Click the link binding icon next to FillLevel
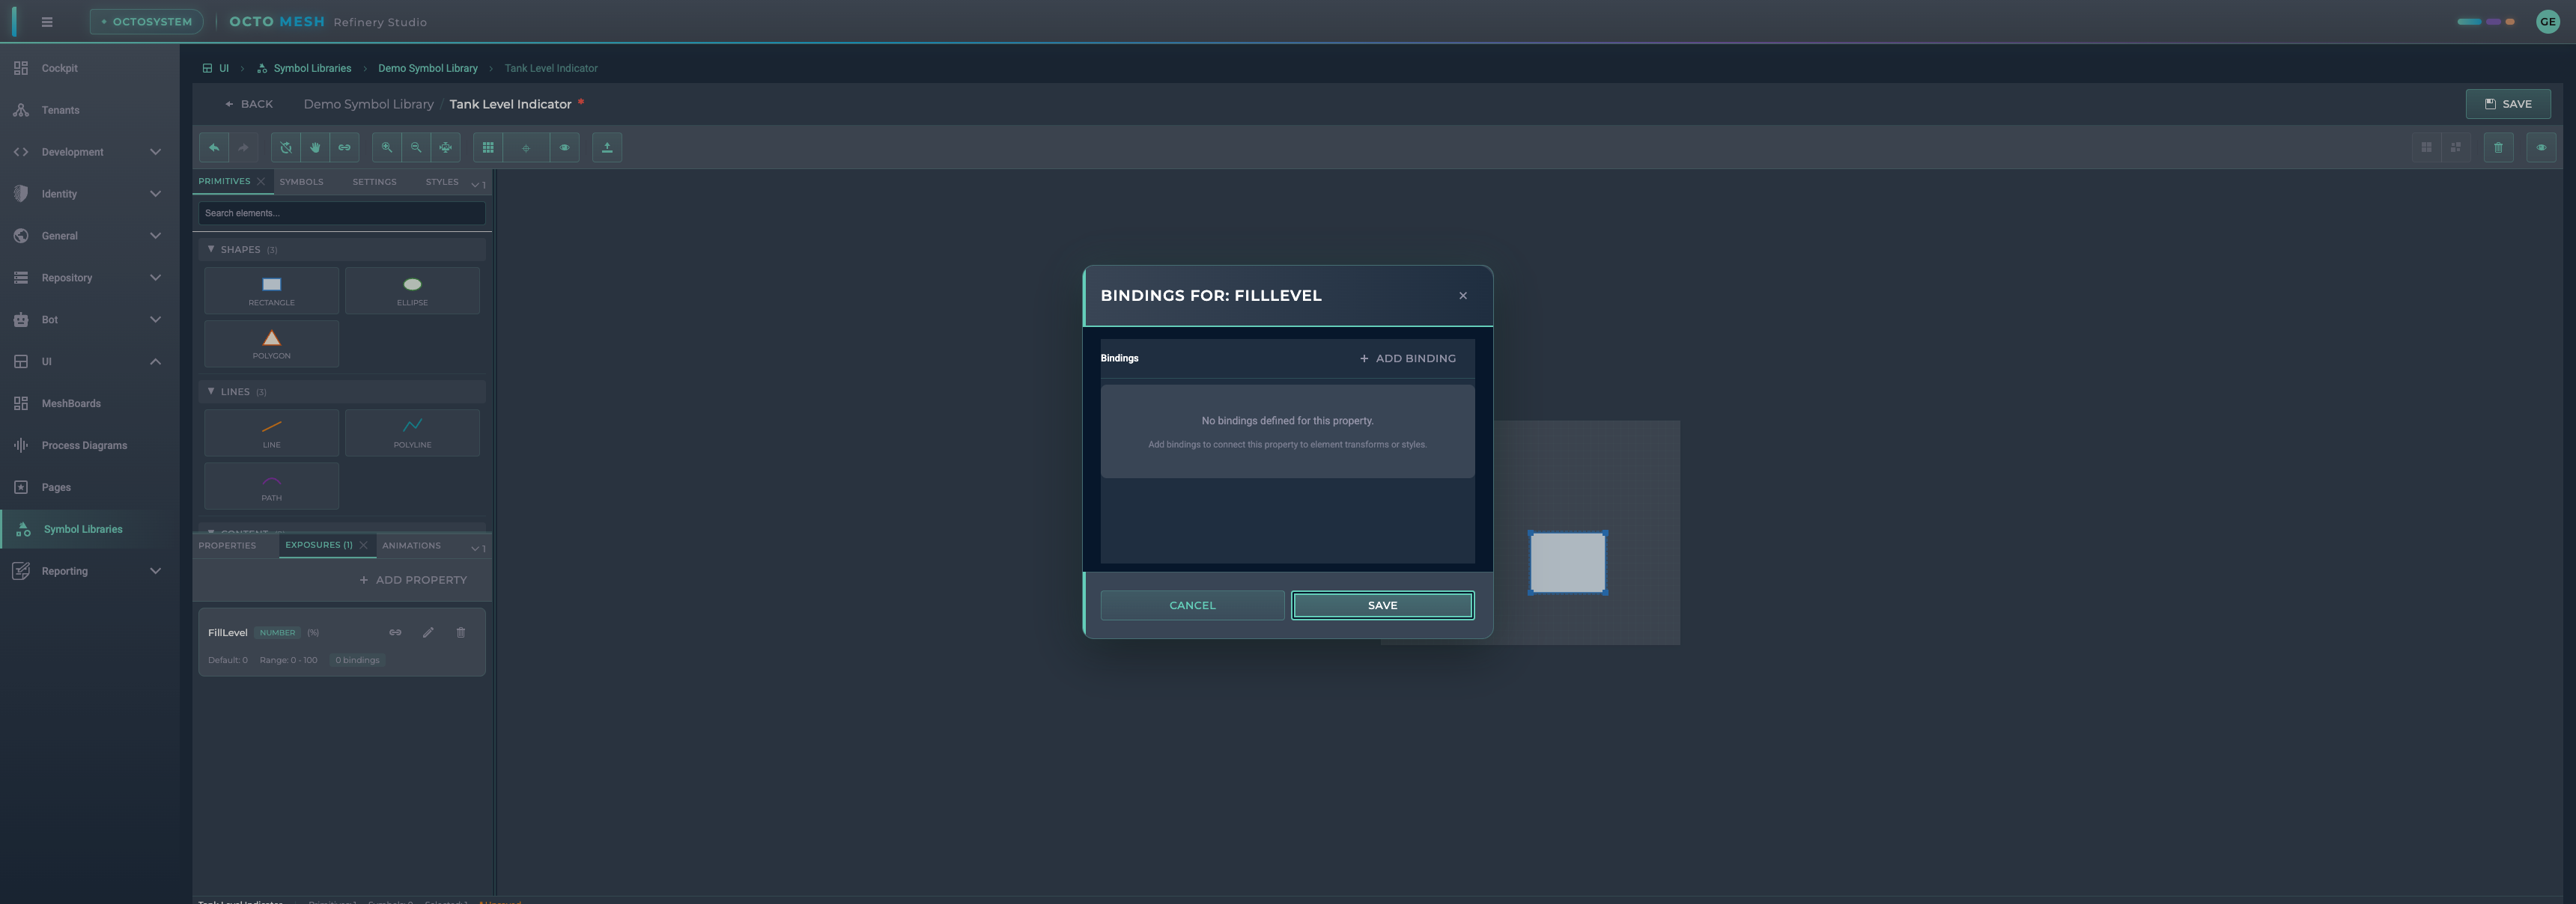The height and width of the screenshot is (904, 2576). tap(395, 632)
